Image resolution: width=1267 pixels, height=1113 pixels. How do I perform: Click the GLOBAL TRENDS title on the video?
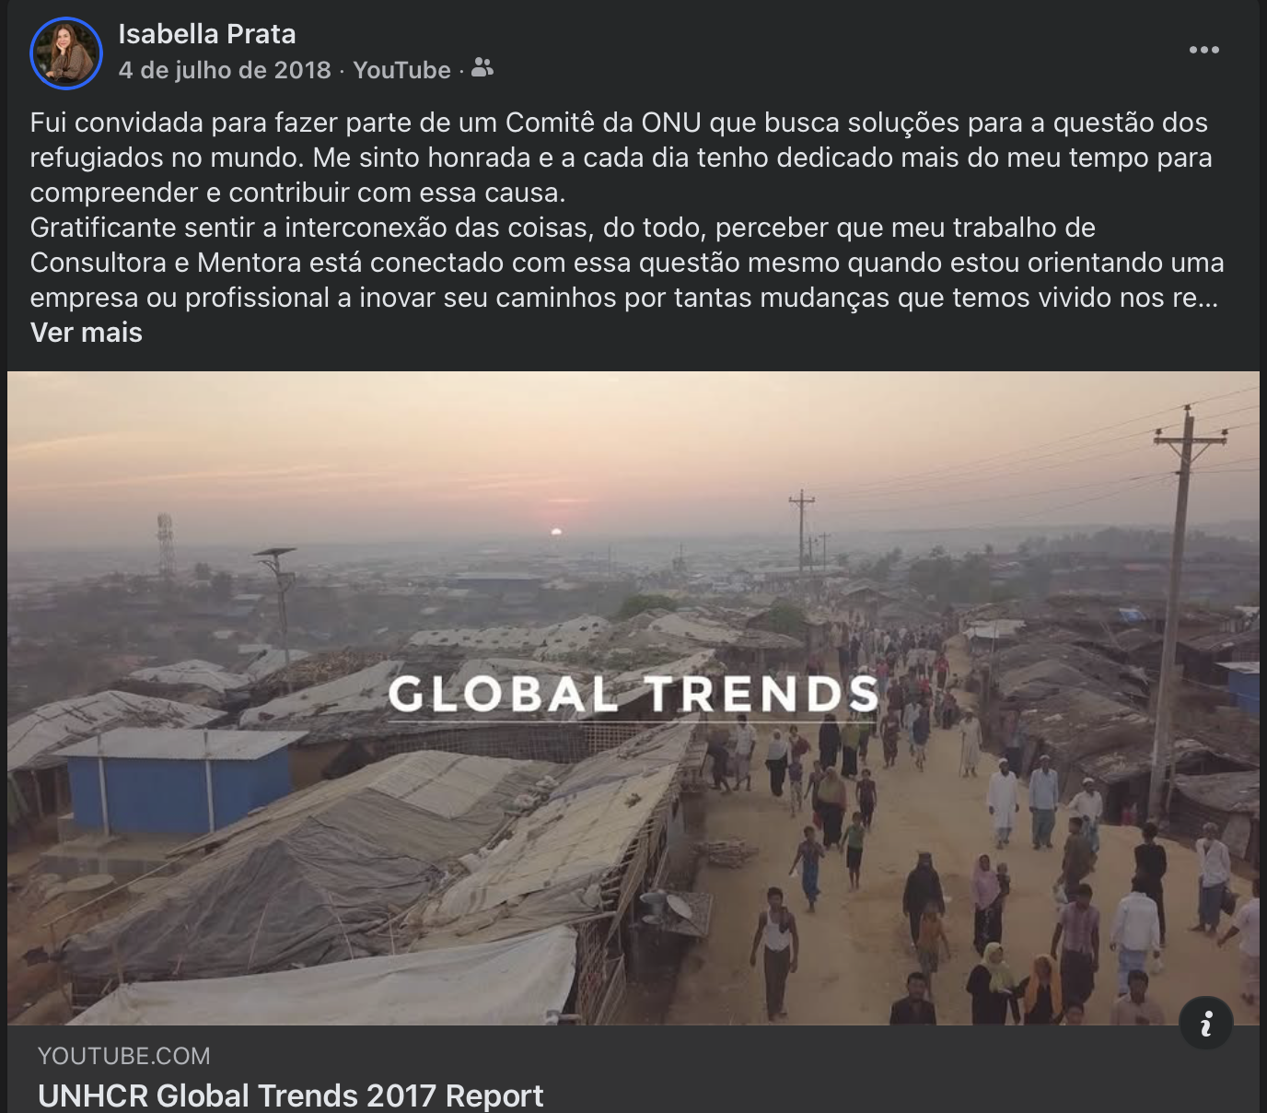click(x=633, y=695)
